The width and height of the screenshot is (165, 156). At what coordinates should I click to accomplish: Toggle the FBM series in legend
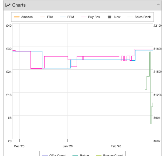click(67, 17)
